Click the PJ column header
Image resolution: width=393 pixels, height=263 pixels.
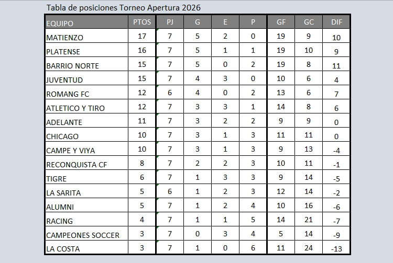pyautogui.click(x=170, y=22)
